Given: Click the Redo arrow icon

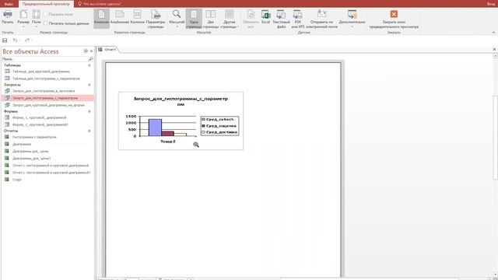Looking at the screenshot, I should click(27, 40).
